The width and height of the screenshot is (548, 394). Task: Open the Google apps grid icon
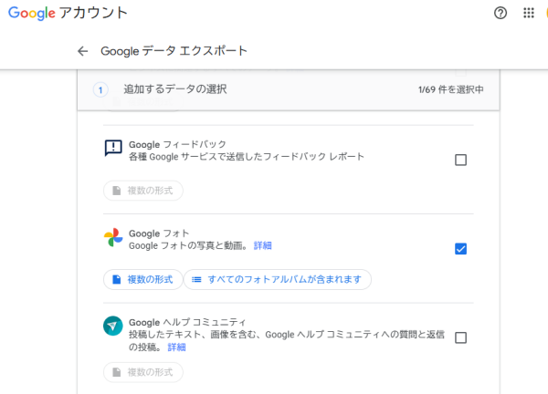point(529,14)
